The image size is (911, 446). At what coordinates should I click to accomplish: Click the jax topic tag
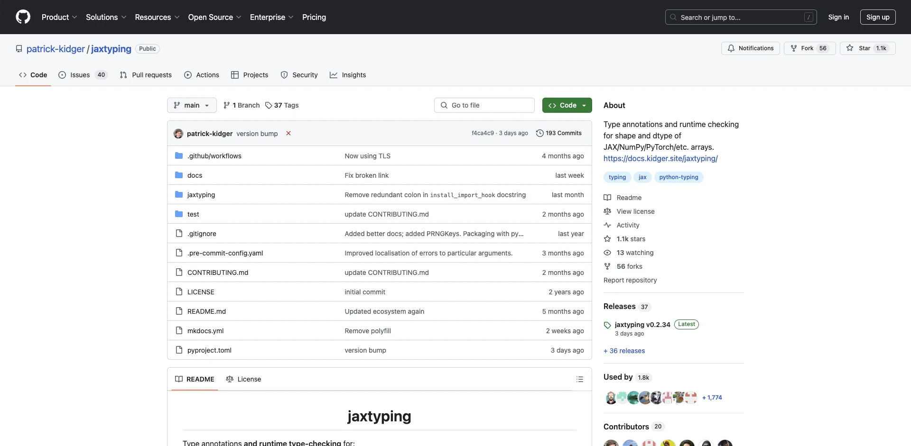[642, 177]
